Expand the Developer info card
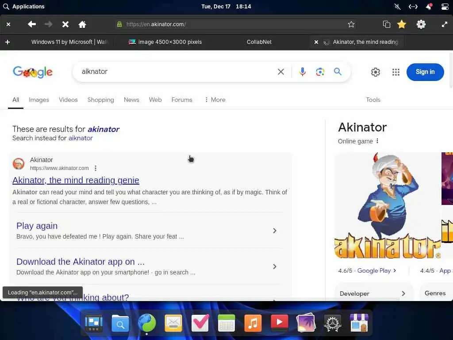The width and height of the screenshot is (453, 340). click(373, 293)
